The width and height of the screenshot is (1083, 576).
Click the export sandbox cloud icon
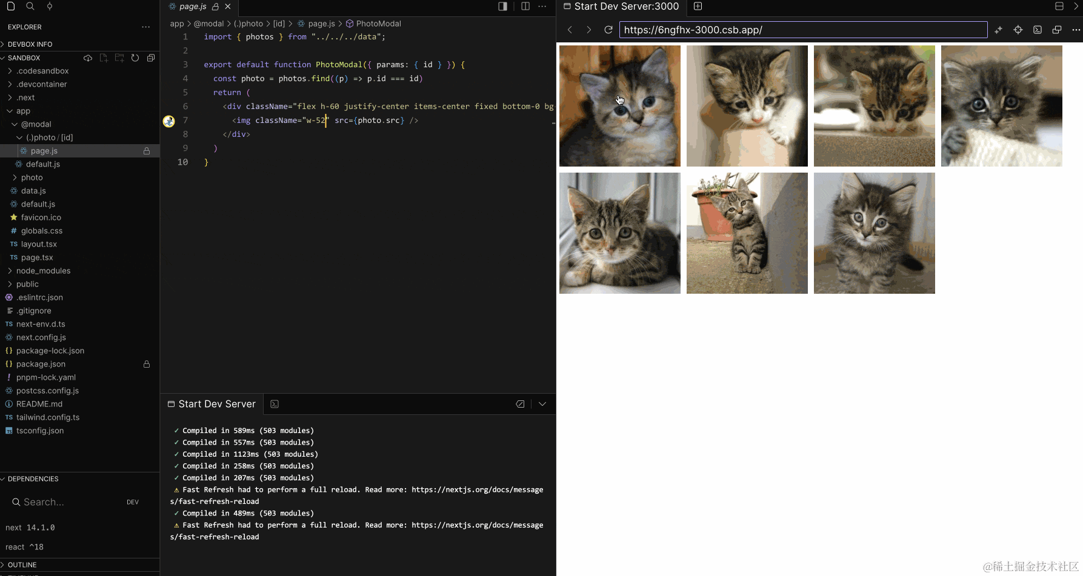click(88, 58)
